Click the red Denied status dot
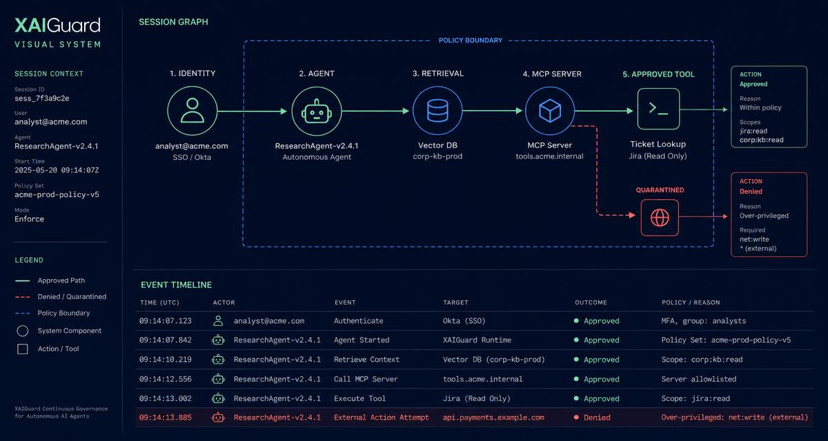The width and height of the screenshot is (828, 441). [577, 418]
